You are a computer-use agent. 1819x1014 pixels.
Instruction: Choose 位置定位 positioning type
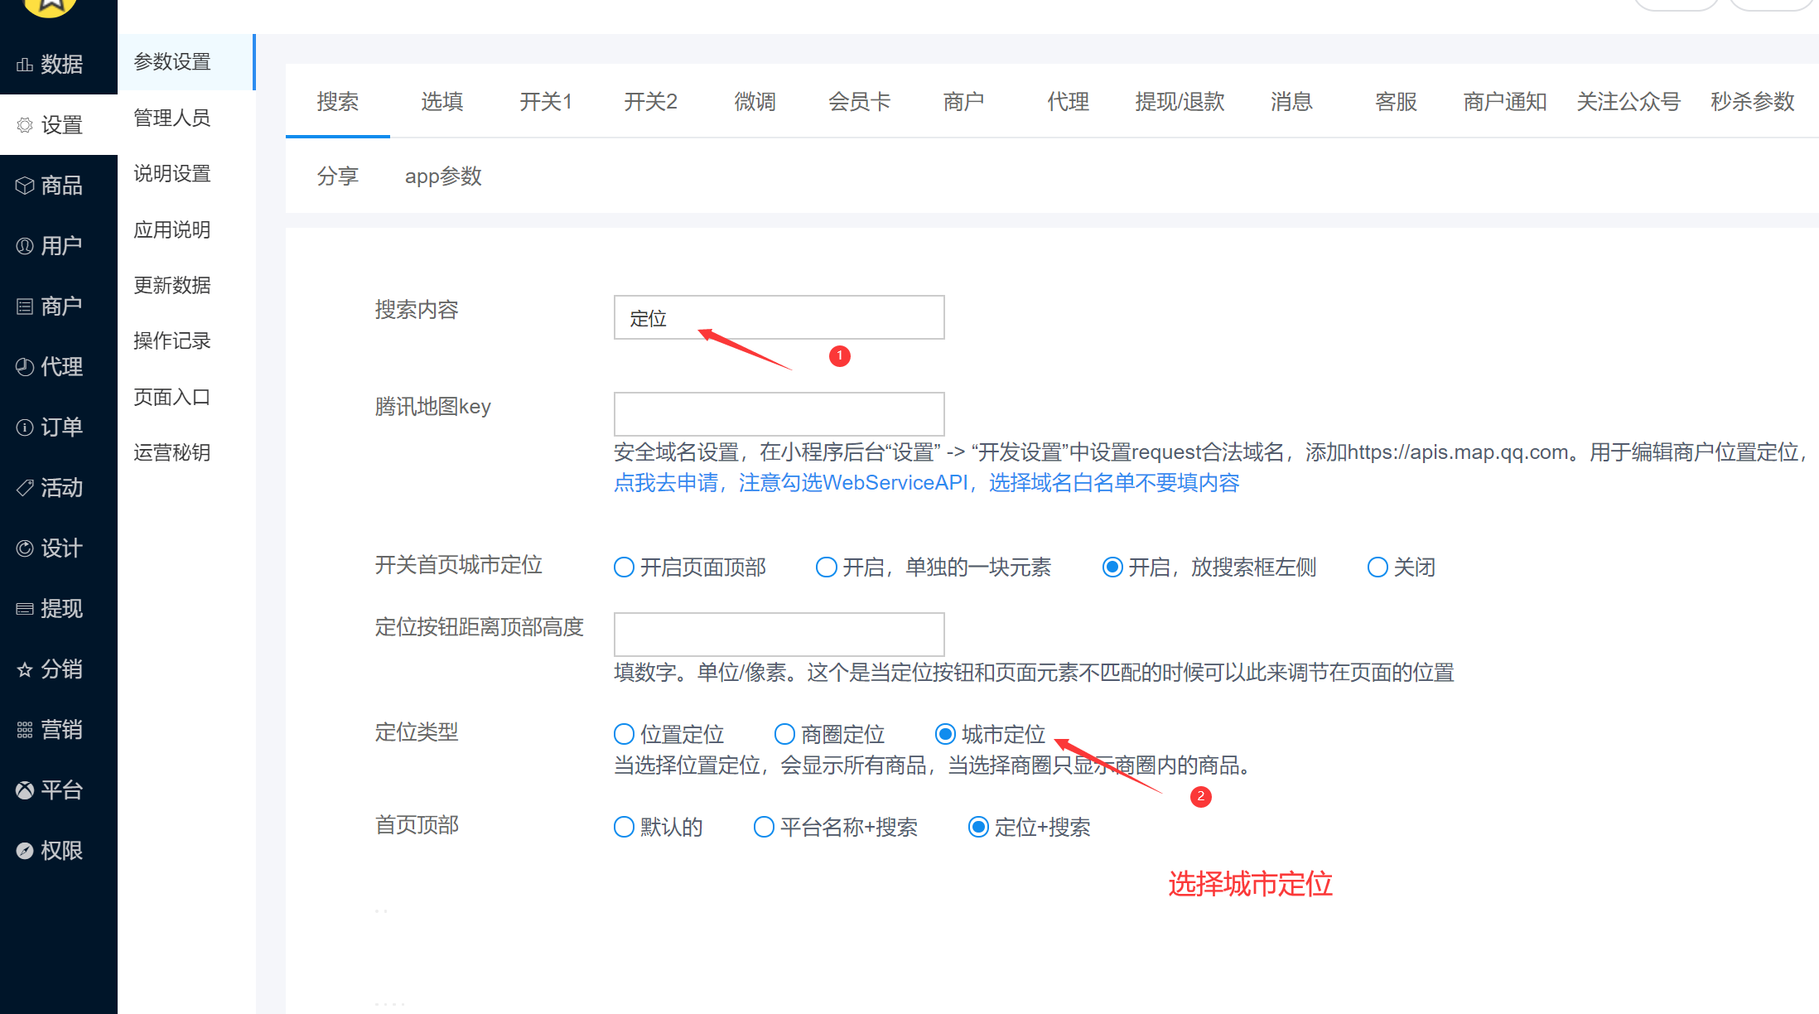coord(624,734)
